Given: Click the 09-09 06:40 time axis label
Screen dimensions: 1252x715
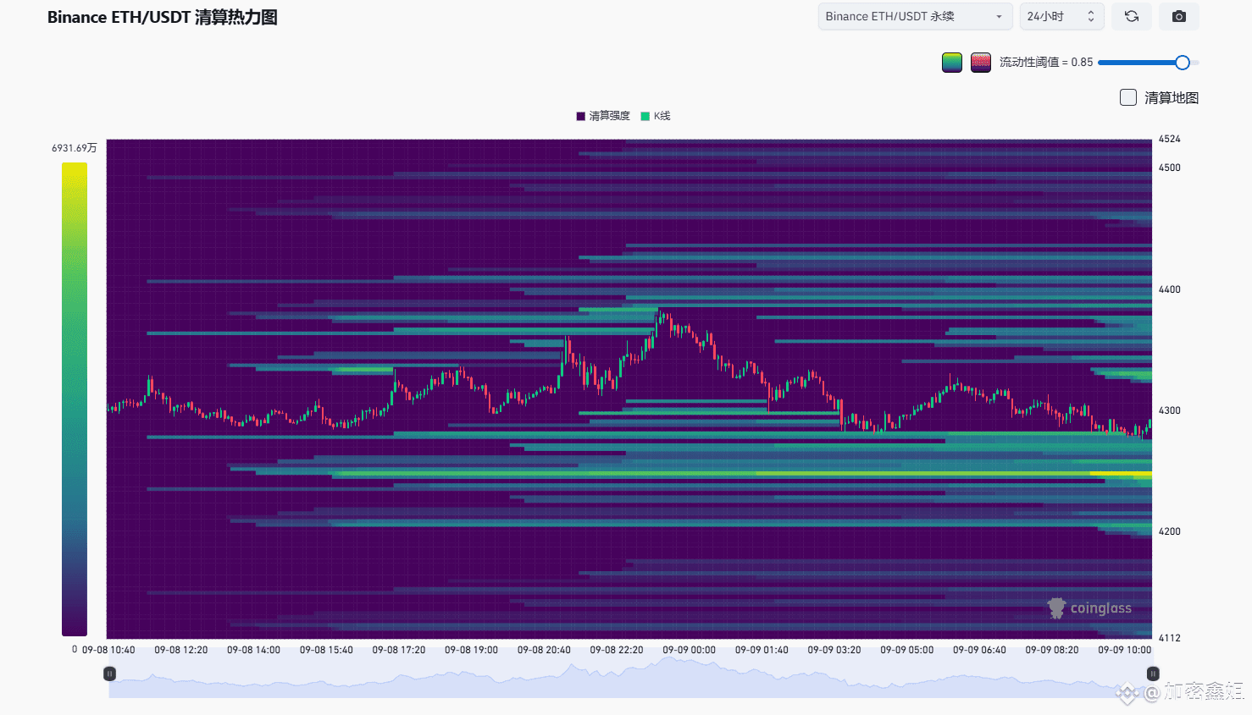Looking at the screenshot, I should tap(979, 650).
